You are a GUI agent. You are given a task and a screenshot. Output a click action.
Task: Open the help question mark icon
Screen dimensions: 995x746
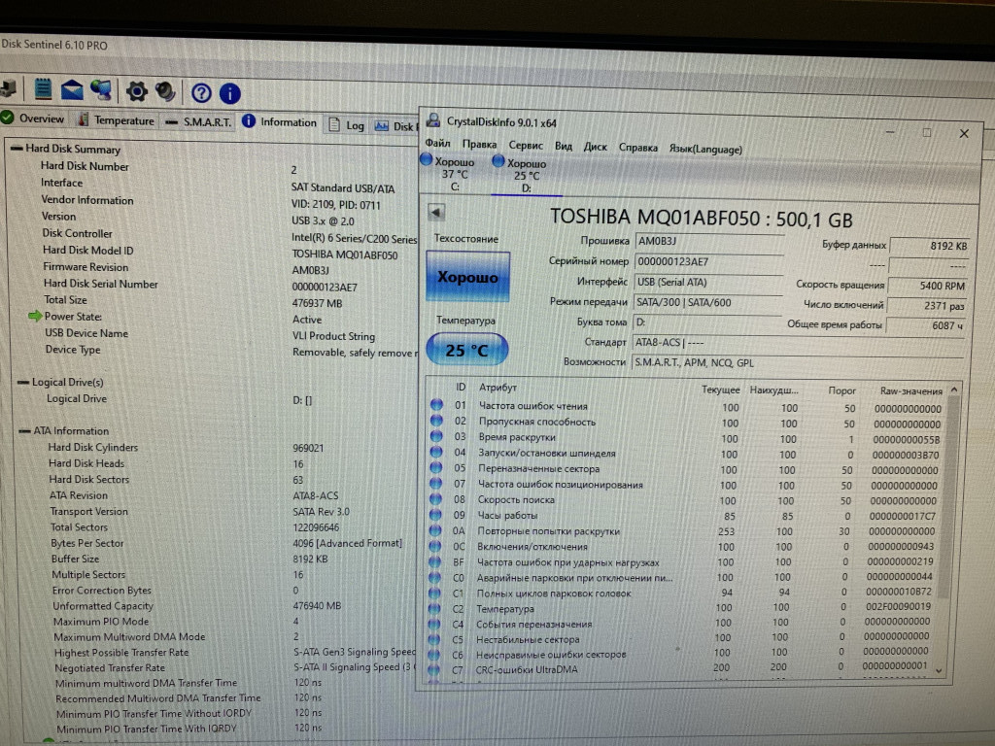(201, 93)
